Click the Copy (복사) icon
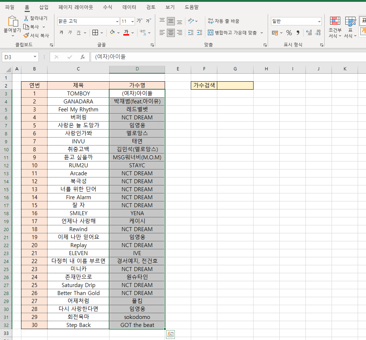 (x=26, y=27)
